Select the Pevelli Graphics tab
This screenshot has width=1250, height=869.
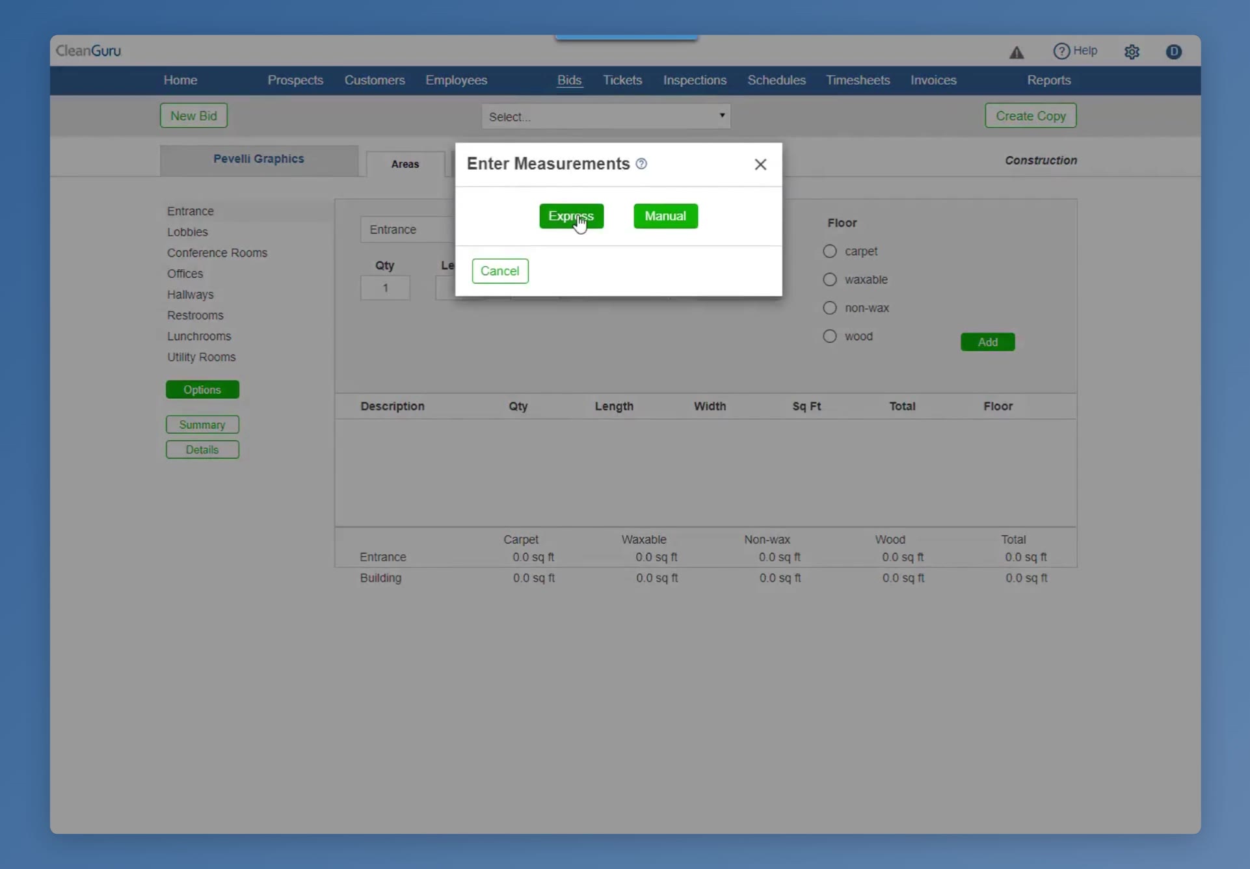click(x=259, y=160)
